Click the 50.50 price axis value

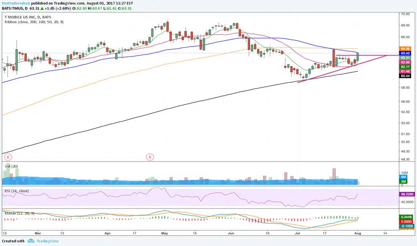[x=405, y=142]
